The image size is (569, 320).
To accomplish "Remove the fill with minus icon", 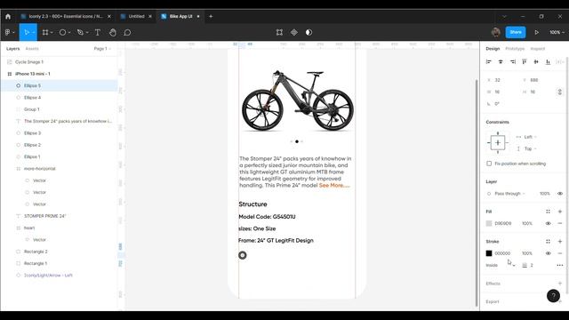I will tap(560, 223).
